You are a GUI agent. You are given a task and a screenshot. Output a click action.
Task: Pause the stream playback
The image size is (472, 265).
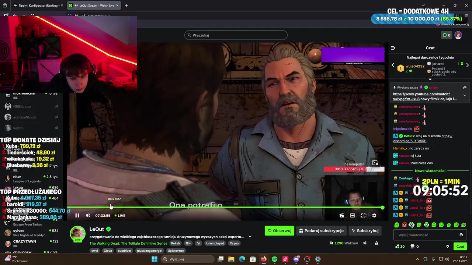(x=77, y=216)
